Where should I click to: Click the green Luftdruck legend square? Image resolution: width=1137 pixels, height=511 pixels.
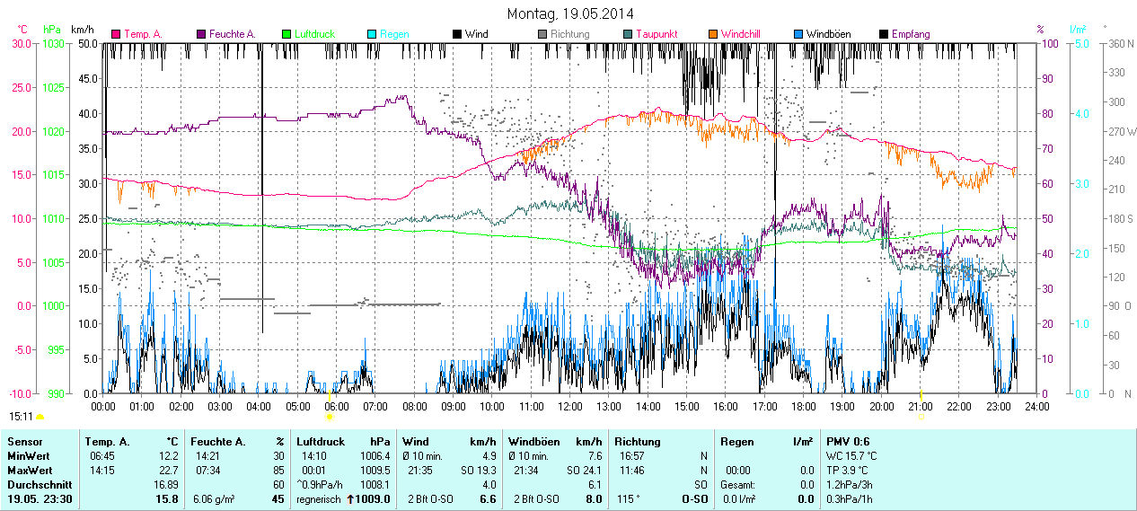(286, 34)
